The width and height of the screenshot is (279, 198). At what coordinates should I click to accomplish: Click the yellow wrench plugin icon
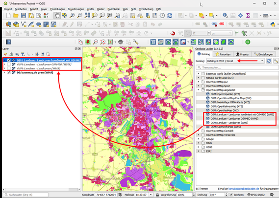pos(136,42)
